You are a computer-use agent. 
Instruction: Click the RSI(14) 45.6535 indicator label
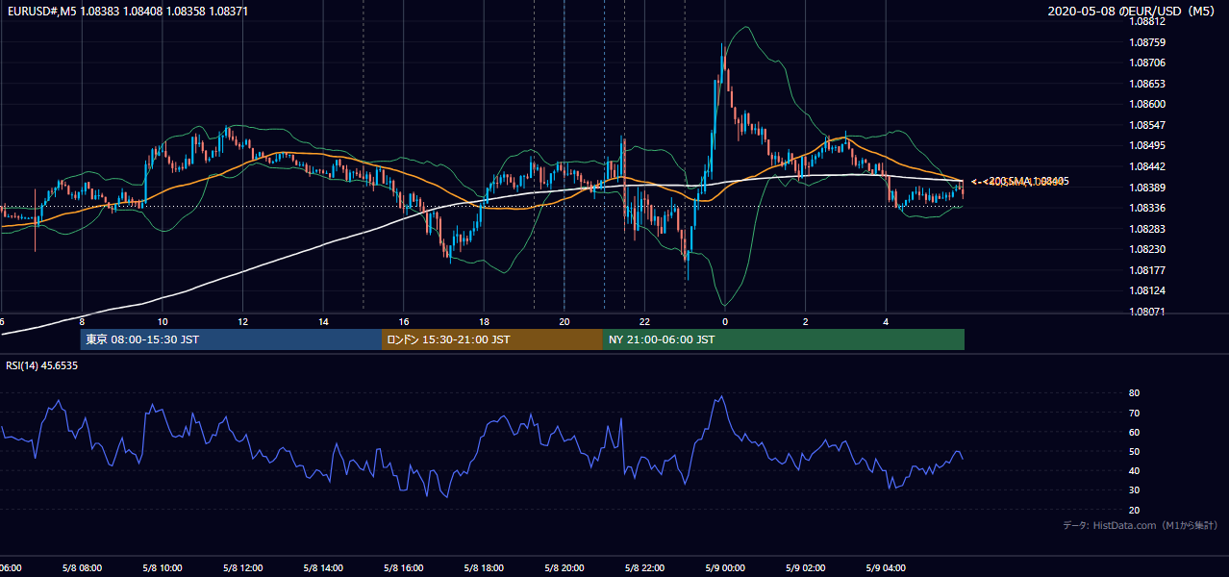[x=42, y=365]
